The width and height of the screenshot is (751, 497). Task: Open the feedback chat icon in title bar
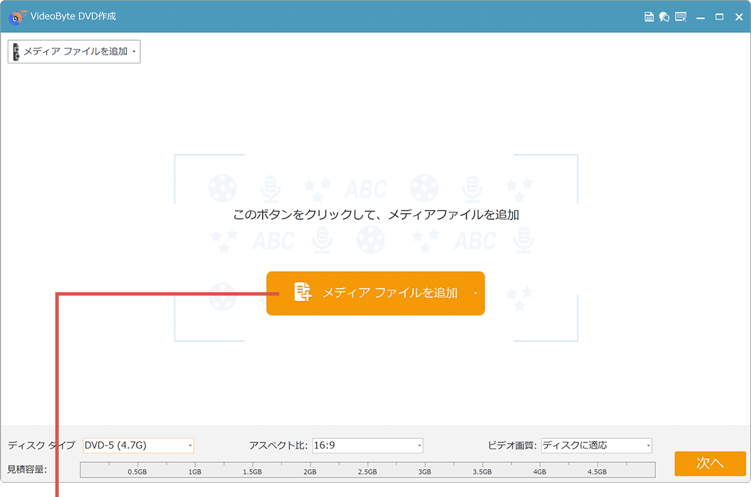coord(665,16)
